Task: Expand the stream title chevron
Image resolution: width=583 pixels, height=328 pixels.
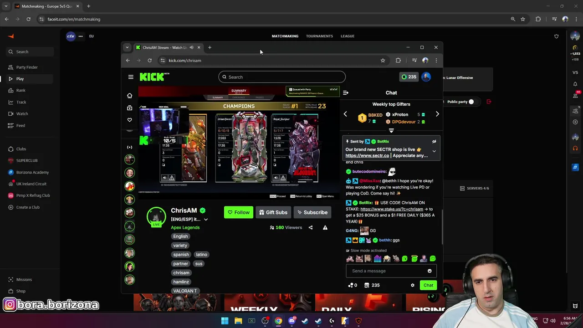Action: point(206,220)
